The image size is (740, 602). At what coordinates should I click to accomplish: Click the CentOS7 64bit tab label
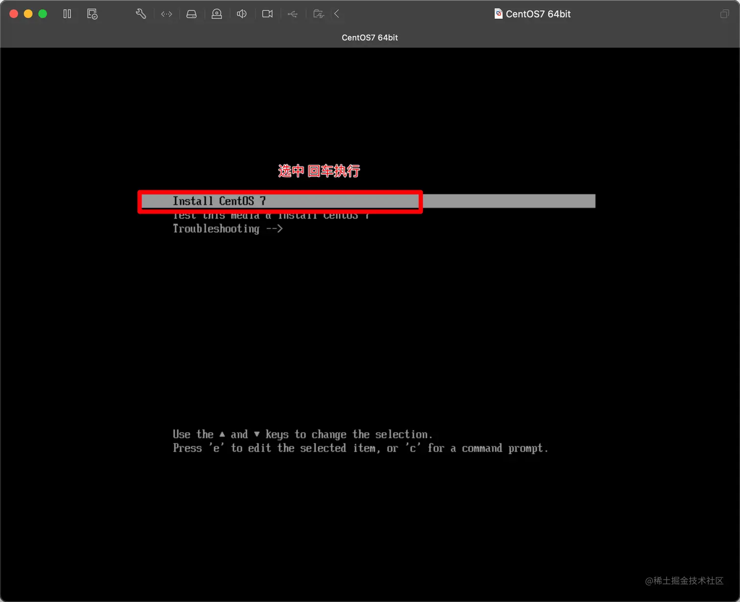(370, 38)
